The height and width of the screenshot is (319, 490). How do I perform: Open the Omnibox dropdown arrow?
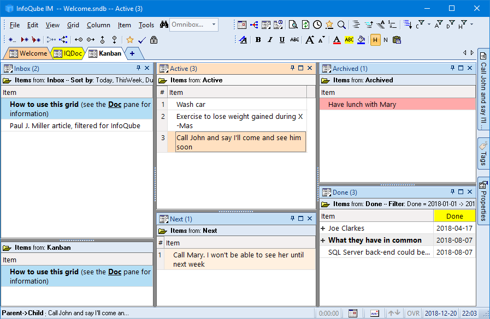tap(213, 25)
